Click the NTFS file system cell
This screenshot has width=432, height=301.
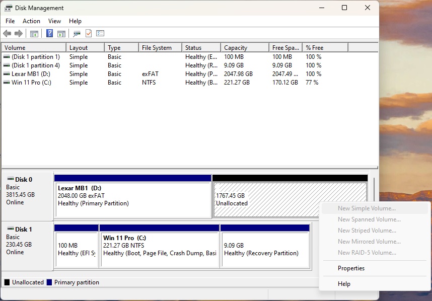149,83
